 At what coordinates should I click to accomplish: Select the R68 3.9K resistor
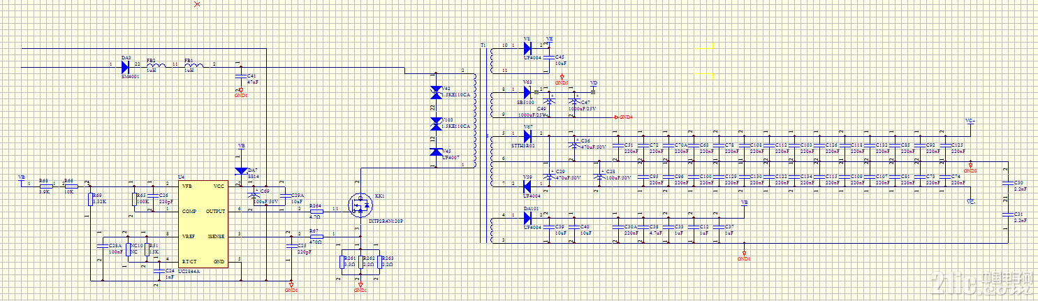(45, 186)
